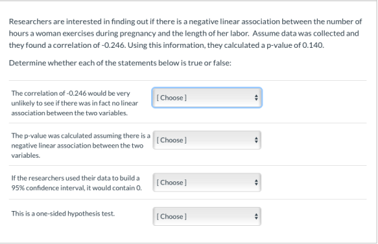Click the up-down arrows on the third Choose box
The height and width of the screenshot is (244, 378).
pos(256,183)
